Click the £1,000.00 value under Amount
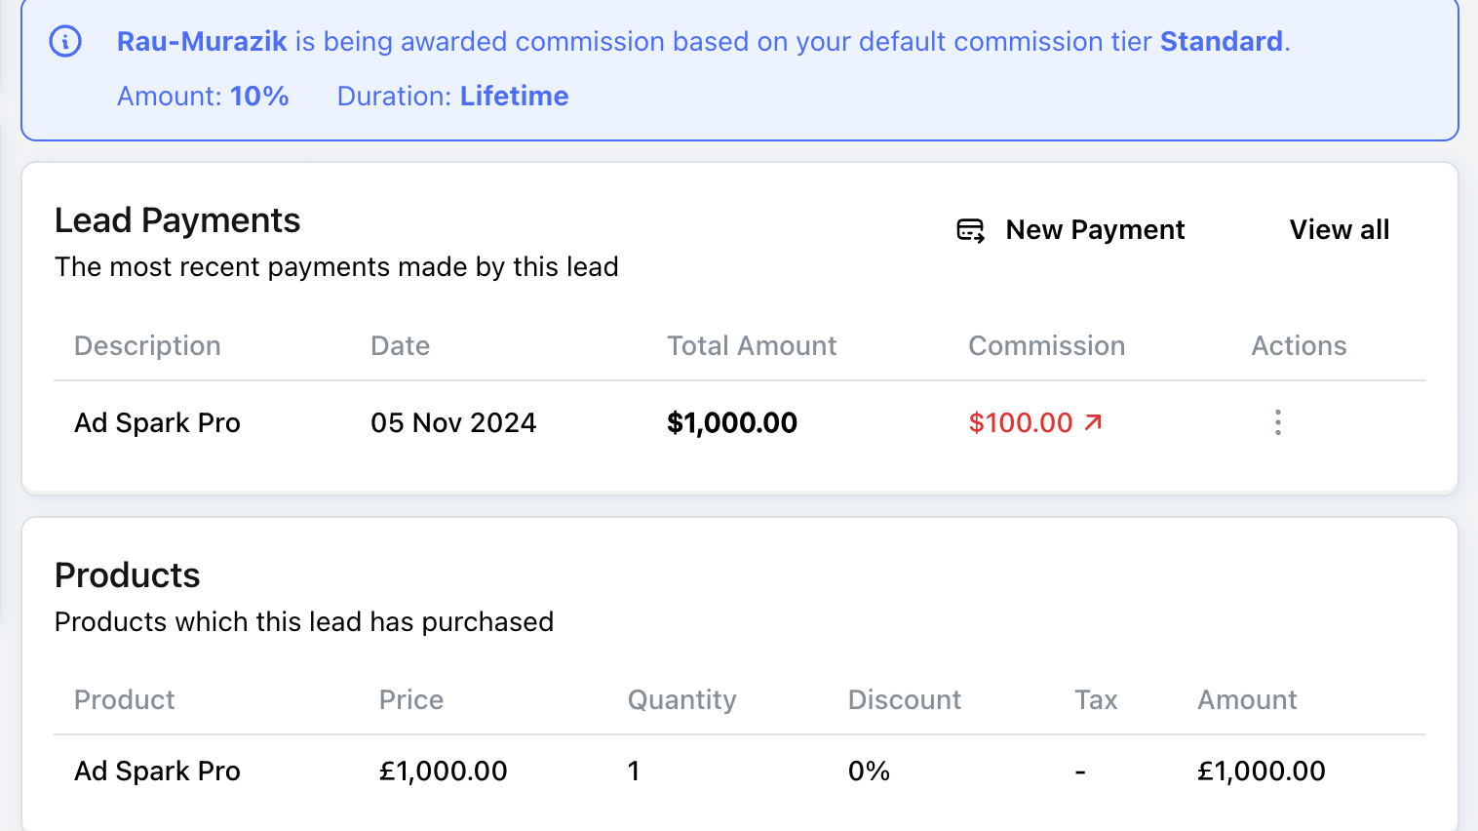Viewport: 1478px width, 831px height. point(1261,772)
